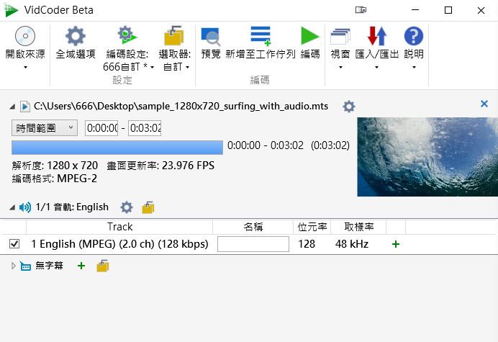
Task: Click 編碼格式: MPEG-2 text
Action: [x=54, y=179]
